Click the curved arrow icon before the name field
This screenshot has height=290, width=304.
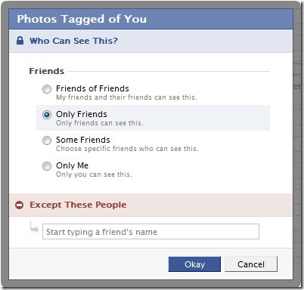[x=34, y=227]
